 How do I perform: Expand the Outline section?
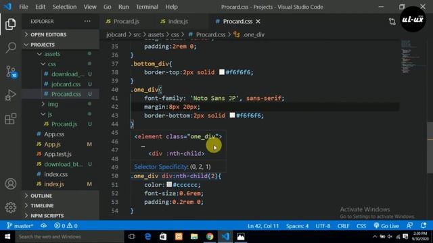pos(60,196)
